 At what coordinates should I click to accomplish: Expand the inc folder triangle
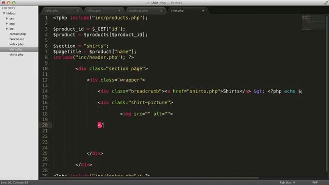pos(7,29)
